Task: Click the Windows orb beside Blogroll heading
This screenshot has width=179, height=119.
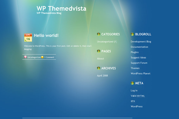Action: 132,34
